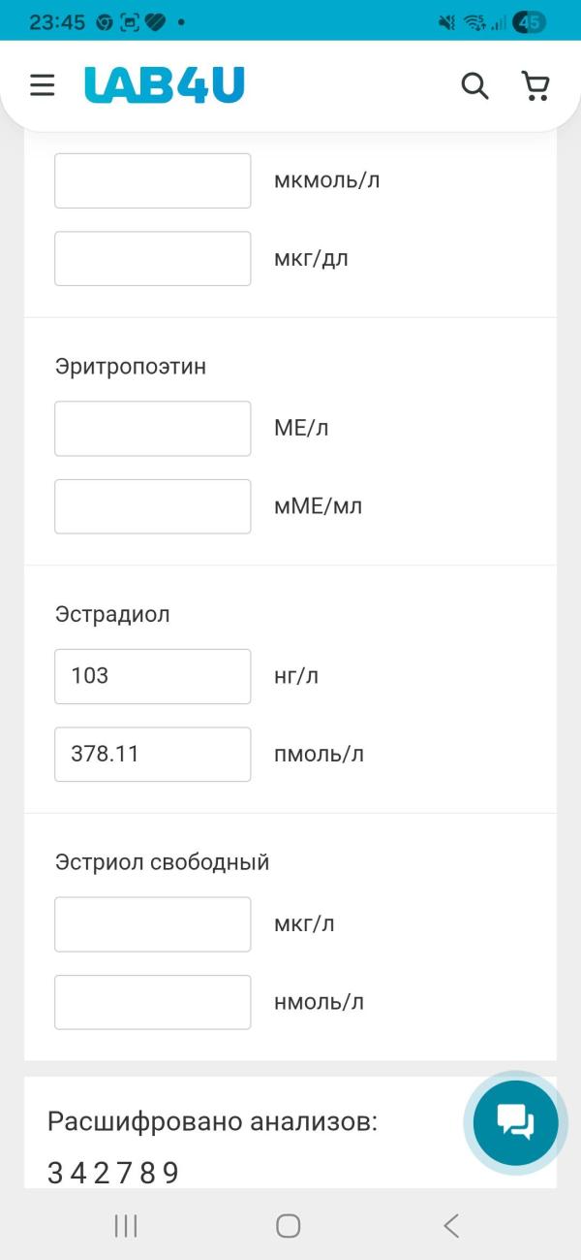This screenshot has width=581, height=1260.
Task: Click the Эстрадиол section heading
Action: pos(113,613)
